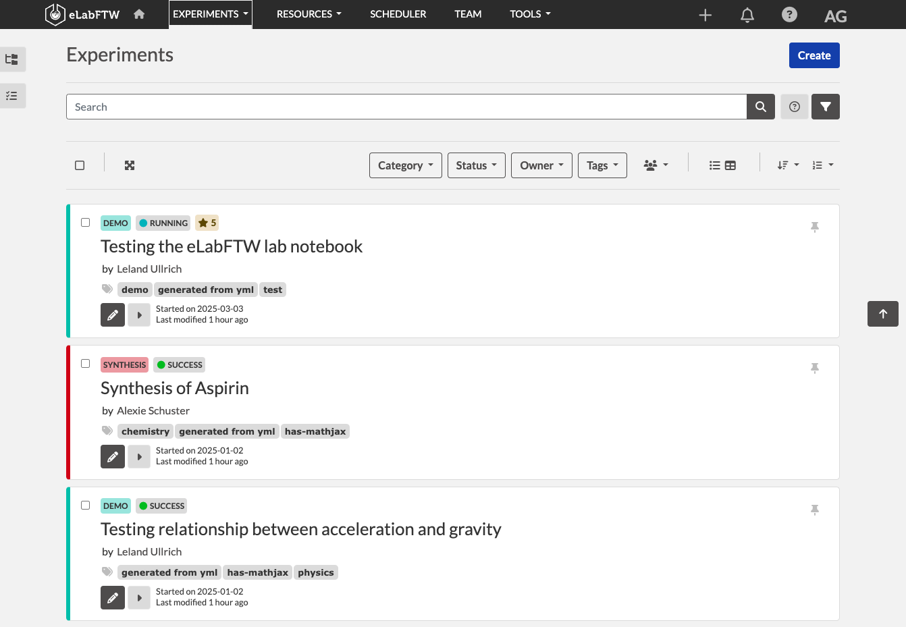Image resolution: width=906 pixels, height=627 pixels.
Task: Click the scroll to top arrow button
Action: pyautogui.click(x=883, y=314)
